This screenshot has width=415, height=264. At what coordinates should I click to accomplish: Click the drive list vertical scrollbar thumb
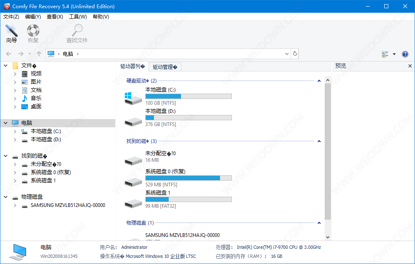coord(328,152)
